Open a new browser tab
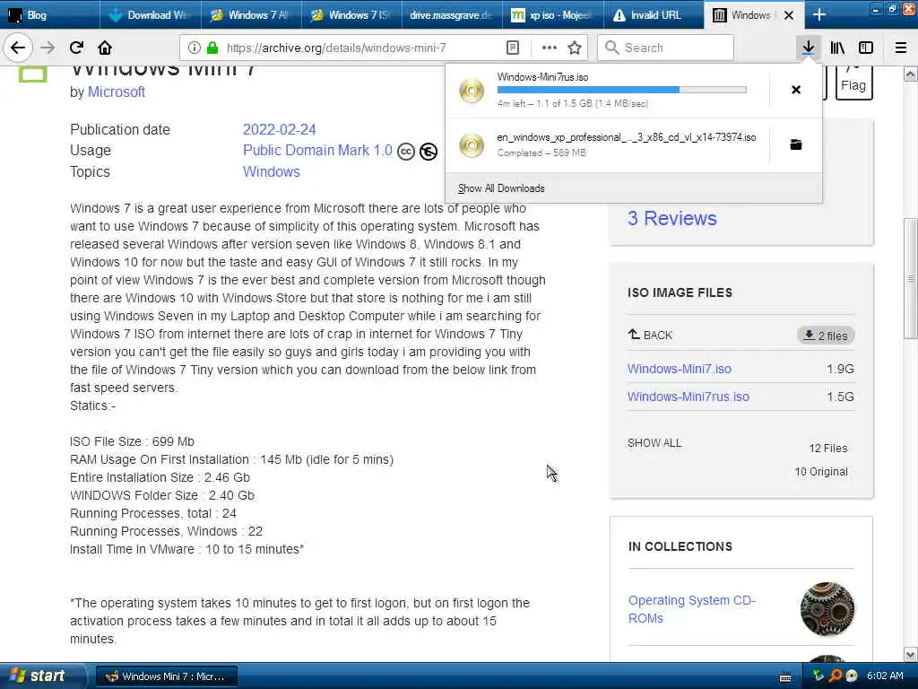918x689 pixels. (x=819, y=15)
